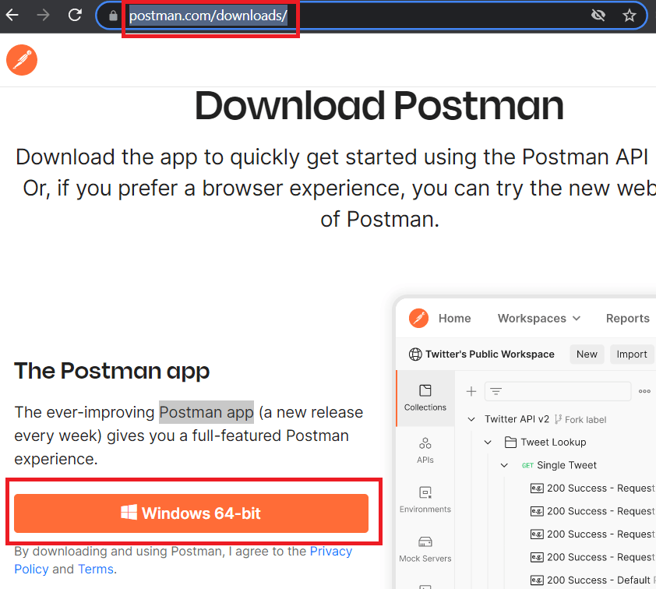Click the globe icon beside Twitter's Public Workspace
This screenshot has height=589, width=656.
point(415,354)
